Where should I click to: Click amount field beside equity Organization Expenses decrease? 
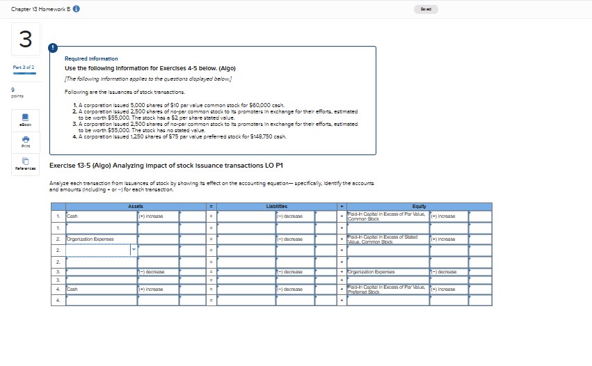tap(480, 272)
